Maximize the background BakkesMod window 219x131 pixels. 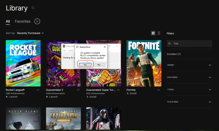109,46
